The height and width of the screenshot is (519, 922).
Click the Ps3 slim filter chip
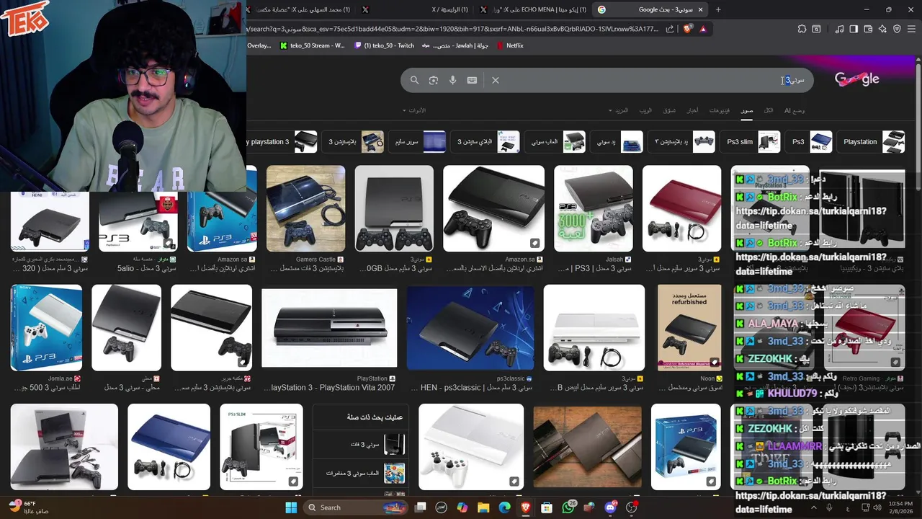pyautogui.click(x=751, y=142)
